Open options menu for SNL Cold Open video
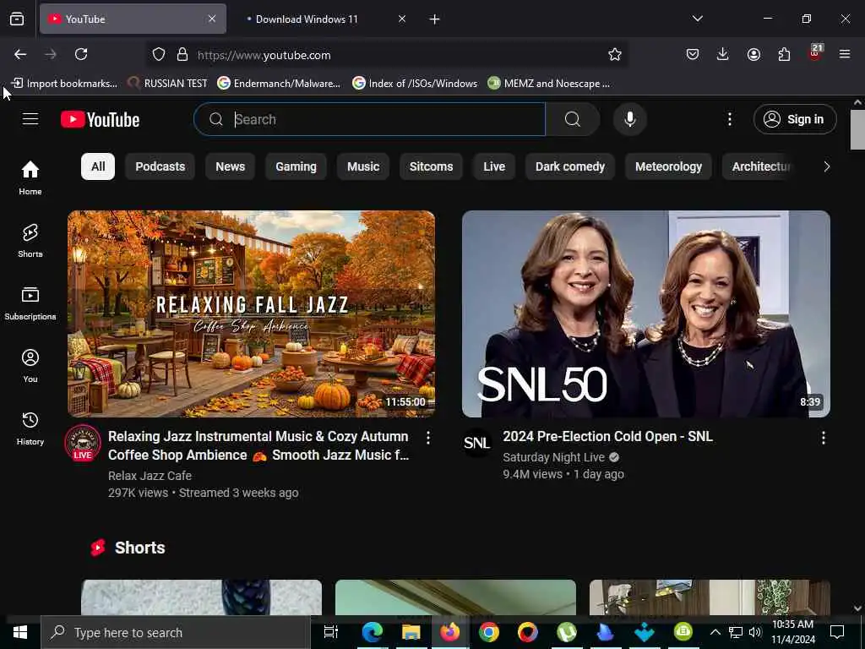Screen dimensions: 865x649 tap(823, 438)
